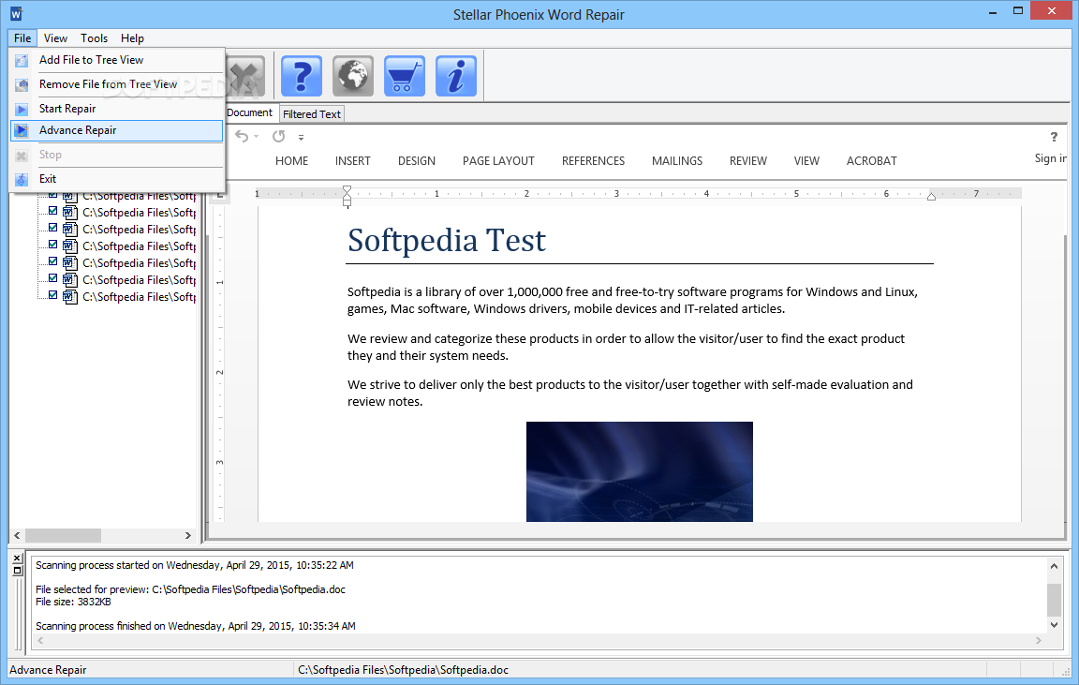Click the ruler's right indent marker triangle
1079x685 pixels.
click(x=931, y=197)
